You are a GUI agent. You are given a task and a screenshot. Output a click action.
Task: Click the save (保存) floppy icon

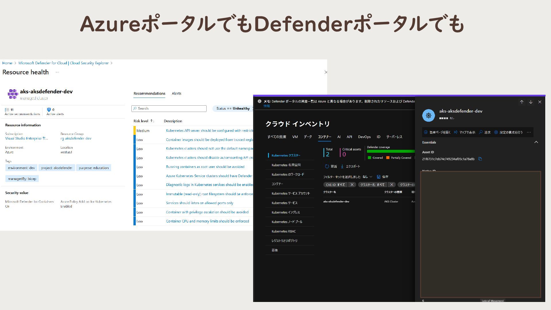click(379, 177)
